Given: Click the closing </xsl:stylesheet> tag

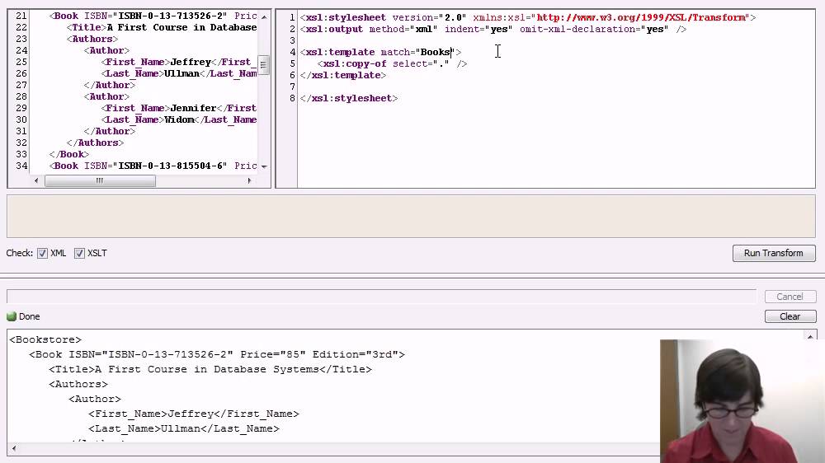Looking at the screenshot, I should pyautogui.click(x=349, y=98).
